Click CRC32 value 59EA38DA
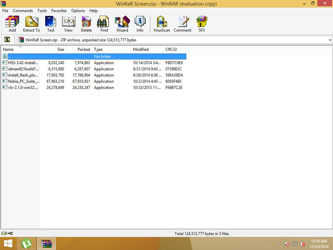The image size is (333, 250). click(174, 75)
